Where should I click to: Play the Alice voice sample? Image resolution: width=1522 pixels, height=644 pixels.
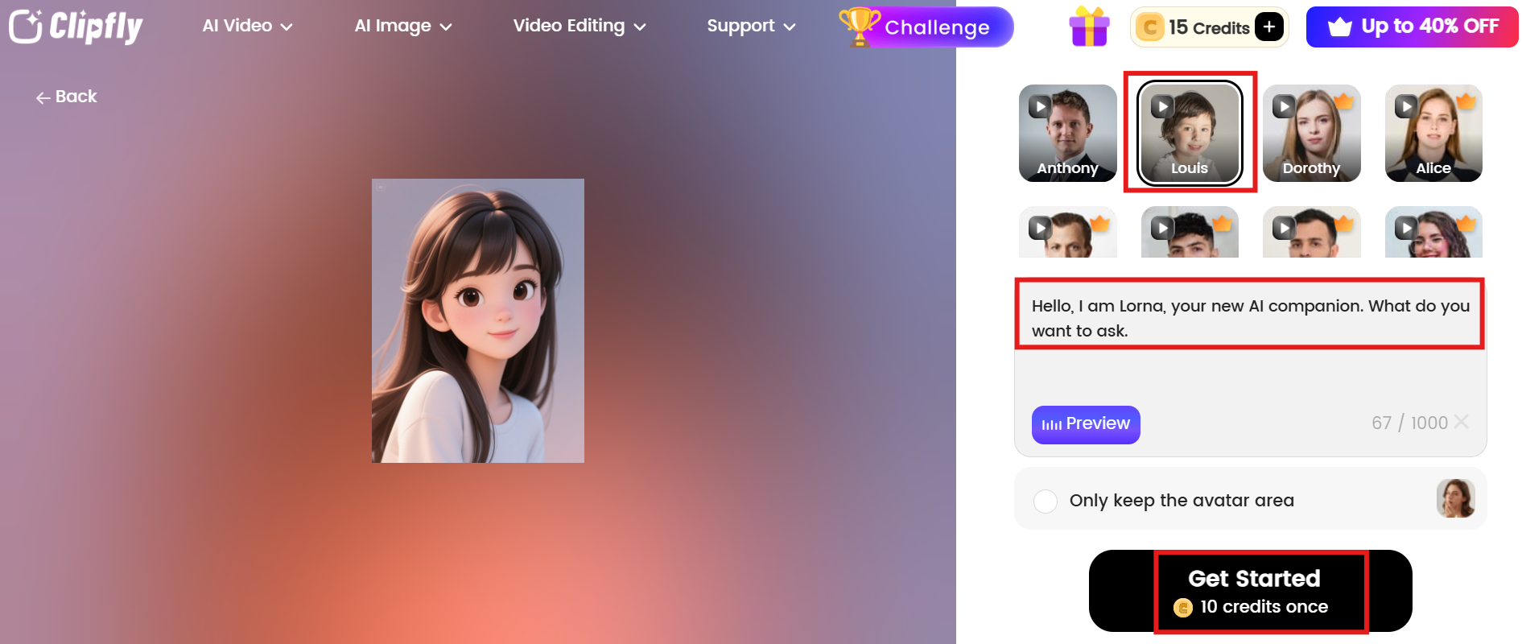(1406, 106)
